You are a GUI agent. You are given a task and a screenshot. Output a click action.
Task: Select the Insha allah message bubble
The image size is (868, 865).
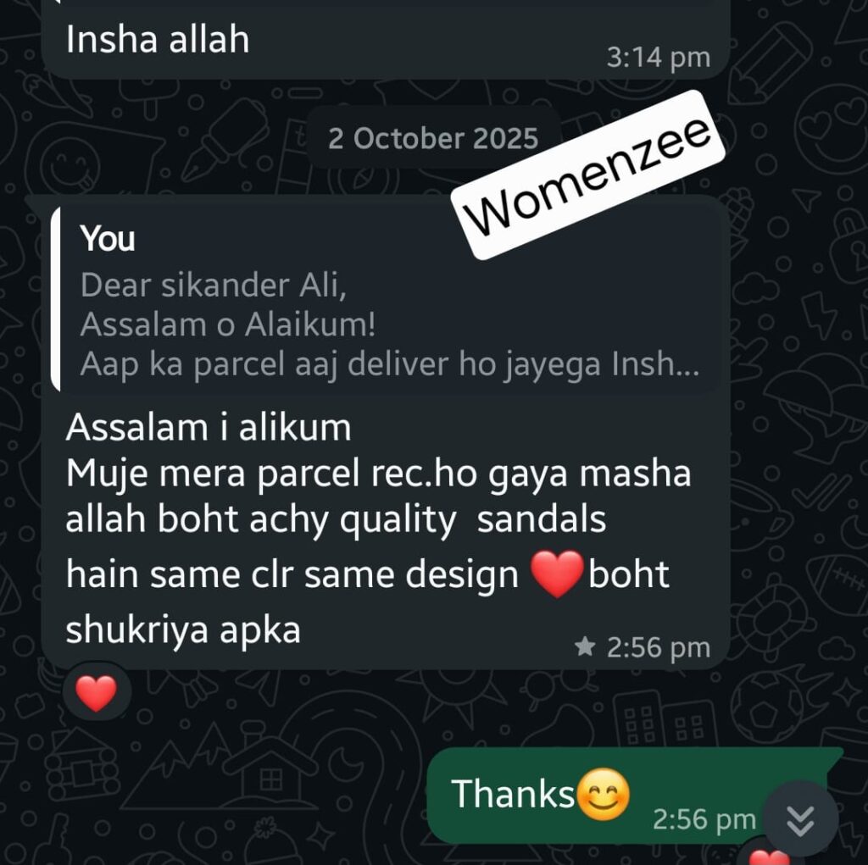(x=386, y=39)
